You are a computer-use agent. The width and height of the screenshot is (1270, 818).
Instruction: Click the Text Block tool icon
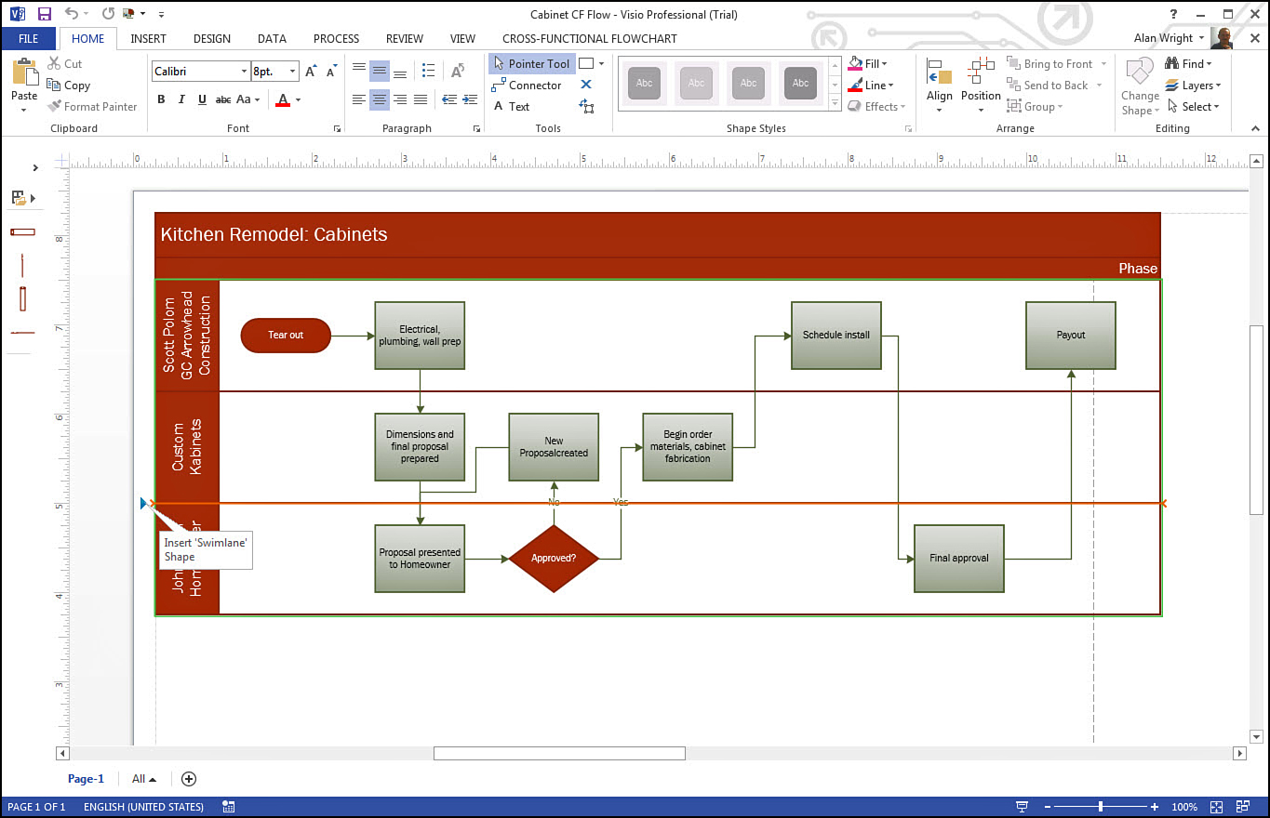[586, 107]
